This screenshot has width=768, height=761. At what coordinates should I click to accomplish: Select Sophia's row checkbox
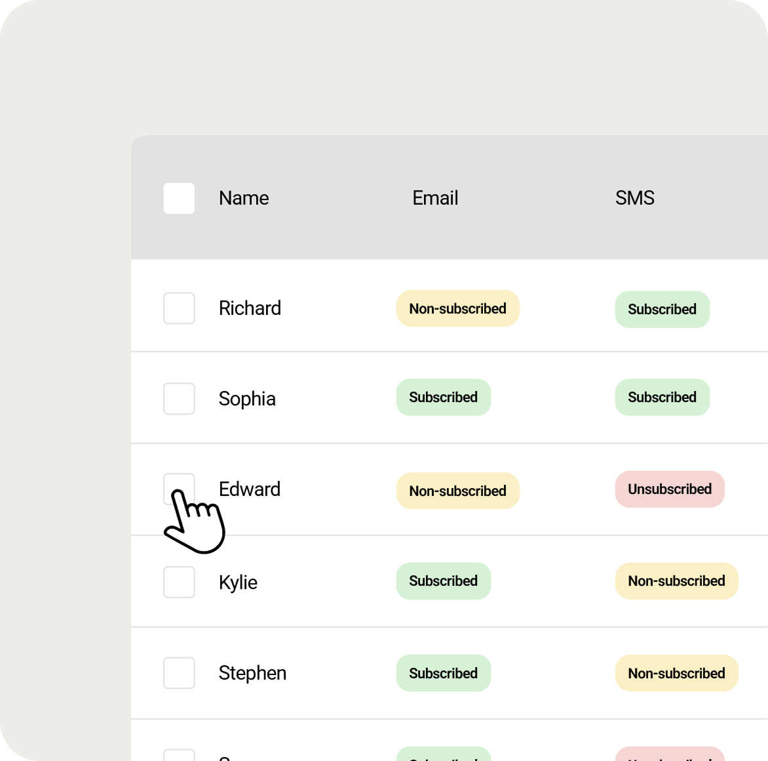tap(179, 399)
